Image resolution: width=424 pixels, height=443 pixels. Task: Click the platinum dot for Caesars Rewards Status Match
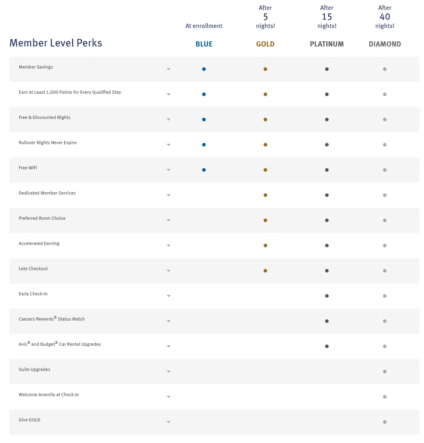click(327, 321)
